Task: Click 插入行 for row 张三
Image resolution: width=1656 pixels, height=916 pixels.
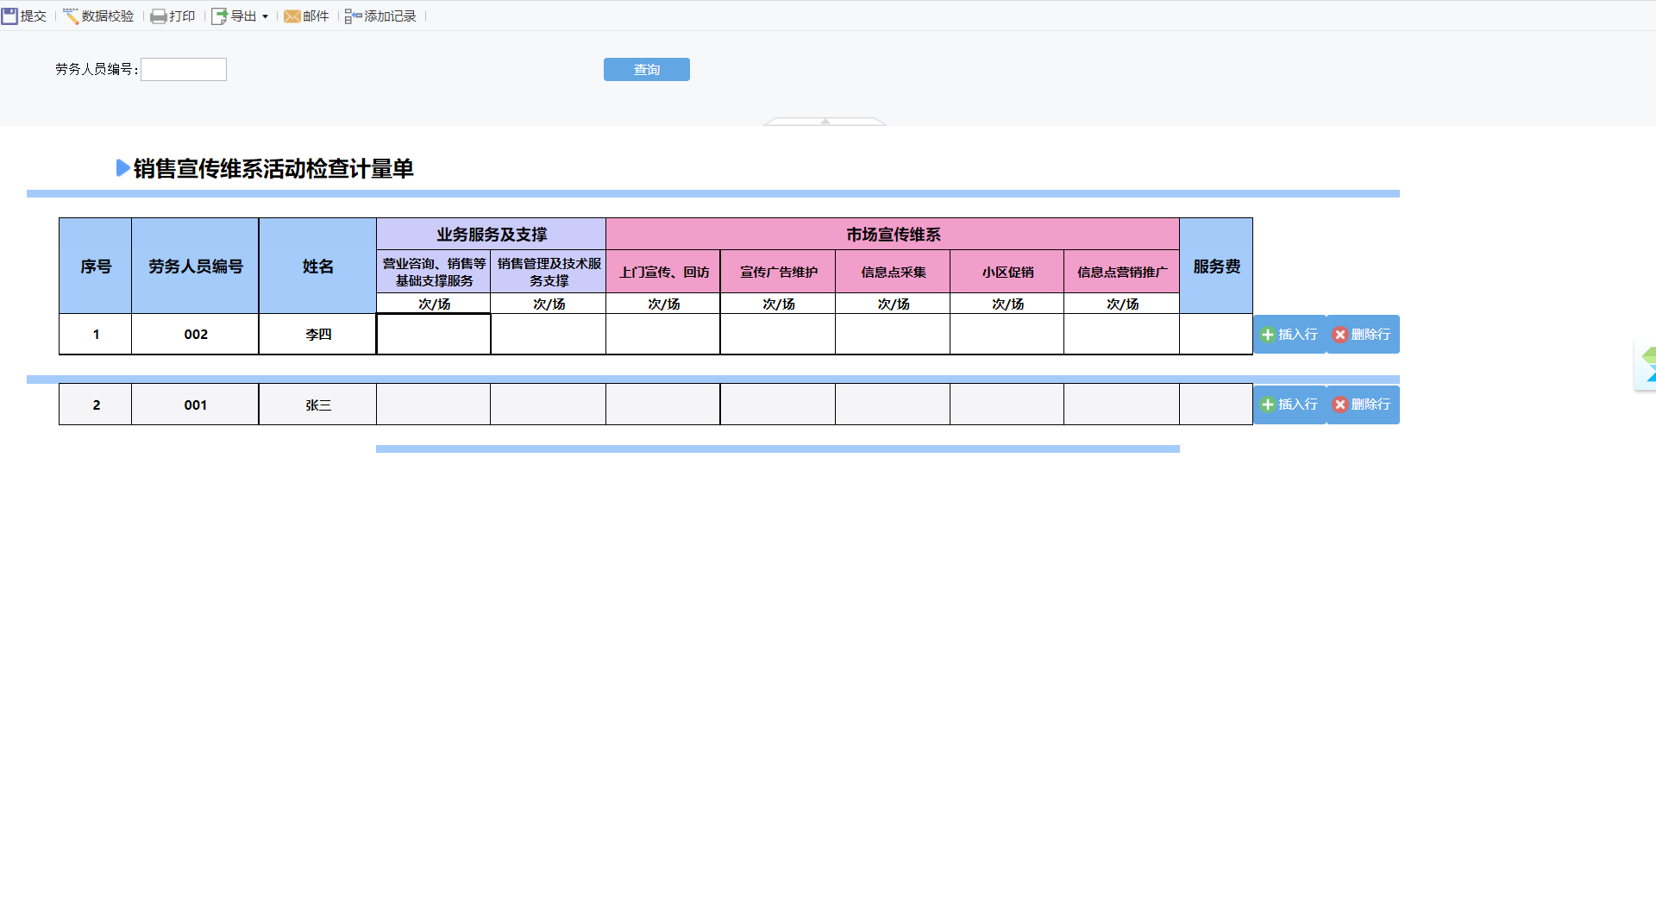Action: 1289,405
